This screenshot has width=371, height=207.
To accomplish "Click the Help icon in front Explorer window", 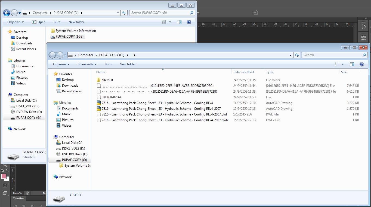I will [x=361, y=64].
